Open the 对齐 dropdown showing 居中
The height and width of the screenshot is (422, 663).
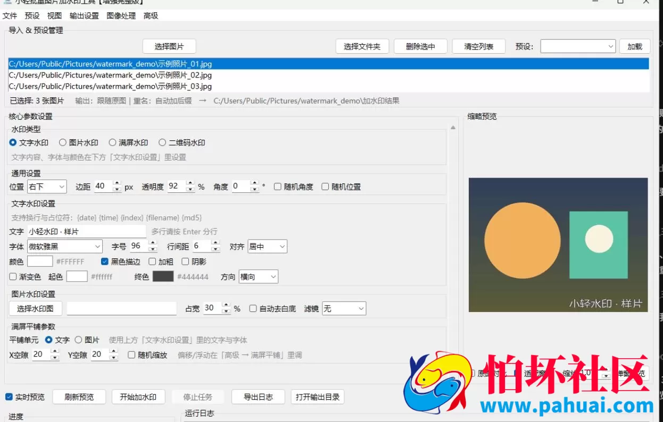(x=267, y=246)
